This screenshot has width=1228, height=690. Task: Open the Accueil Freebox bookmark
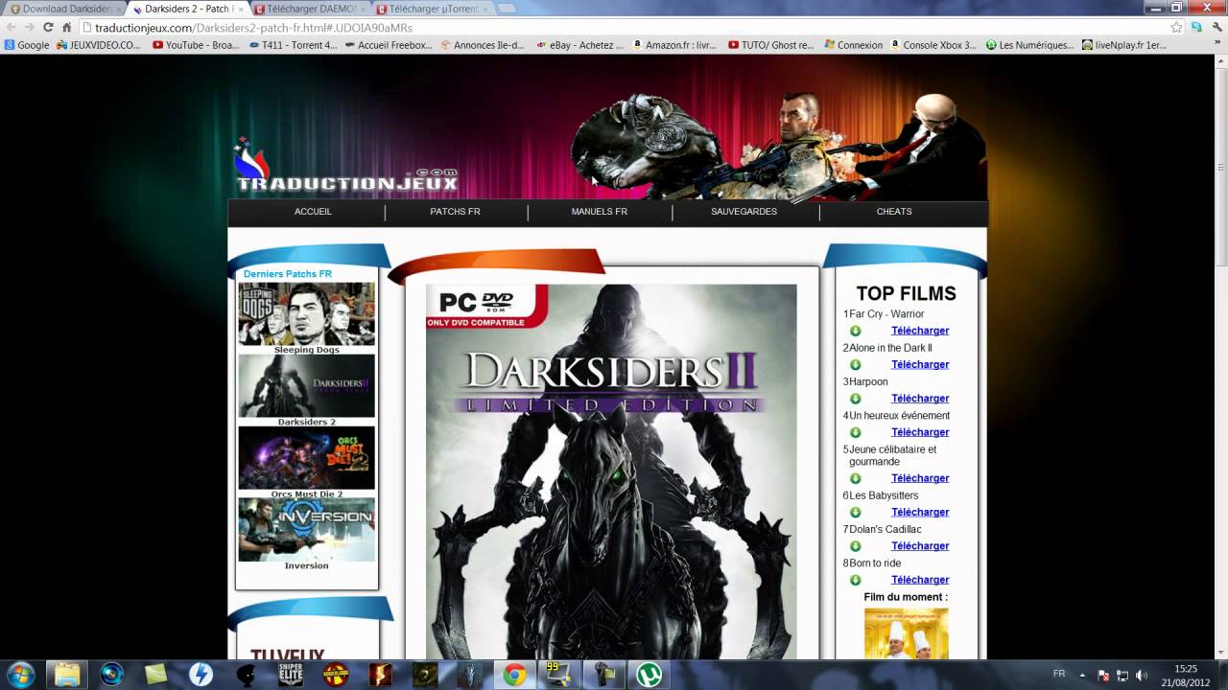pos(389,45)
